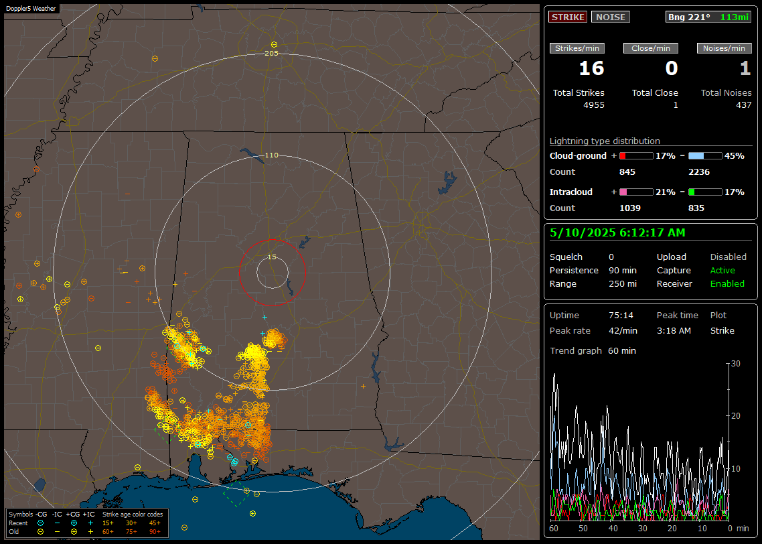Click the Squelch value 0

pos(611,257)
